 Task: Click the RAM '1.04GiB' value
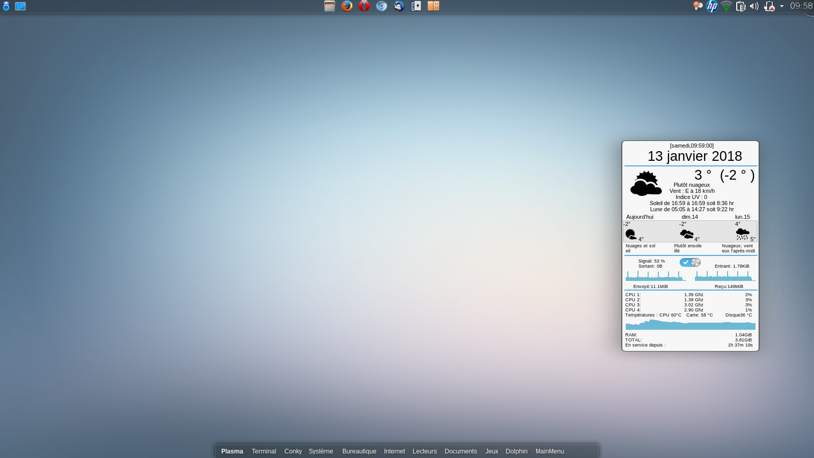click(743, 335)
